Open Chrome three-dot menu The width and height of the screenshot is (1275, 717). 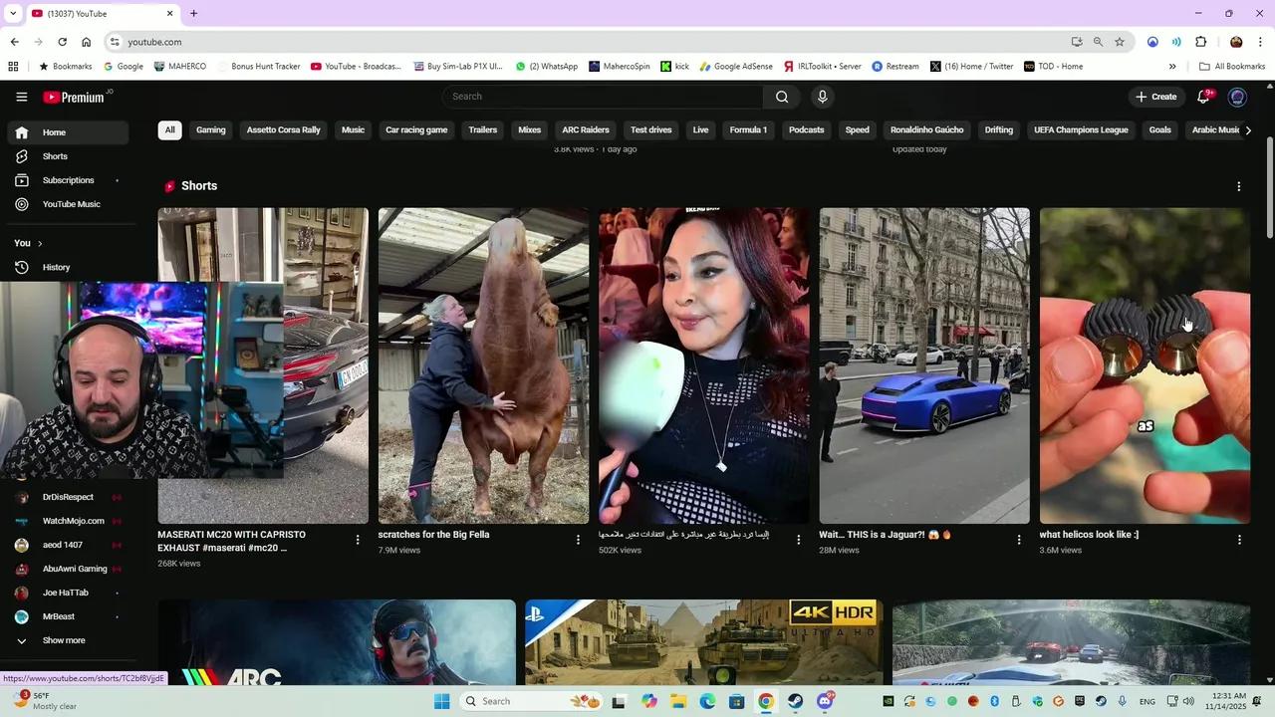click(1259, 42)
